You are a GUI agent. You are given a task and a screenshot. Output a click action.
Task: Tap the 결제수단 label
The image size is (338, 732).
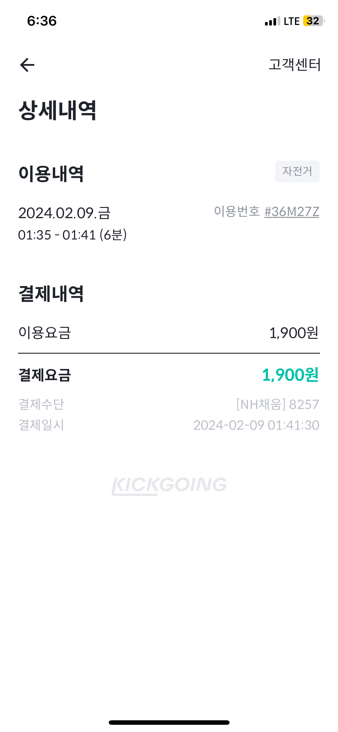(x=41, y=404)
